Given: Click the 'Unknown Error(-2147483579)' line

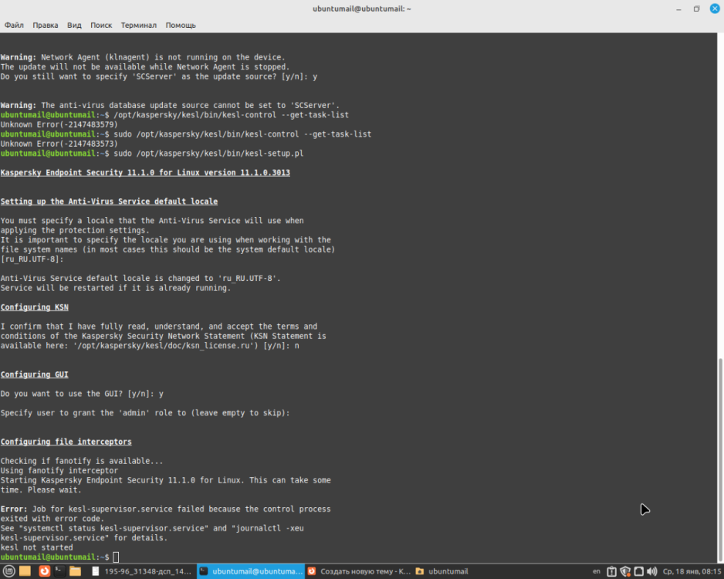Looking at the screenshot, I should (59, 124).
